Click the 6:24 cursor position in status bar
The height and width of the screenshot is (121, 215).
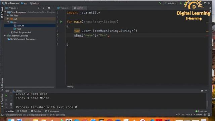click(178, 115)
